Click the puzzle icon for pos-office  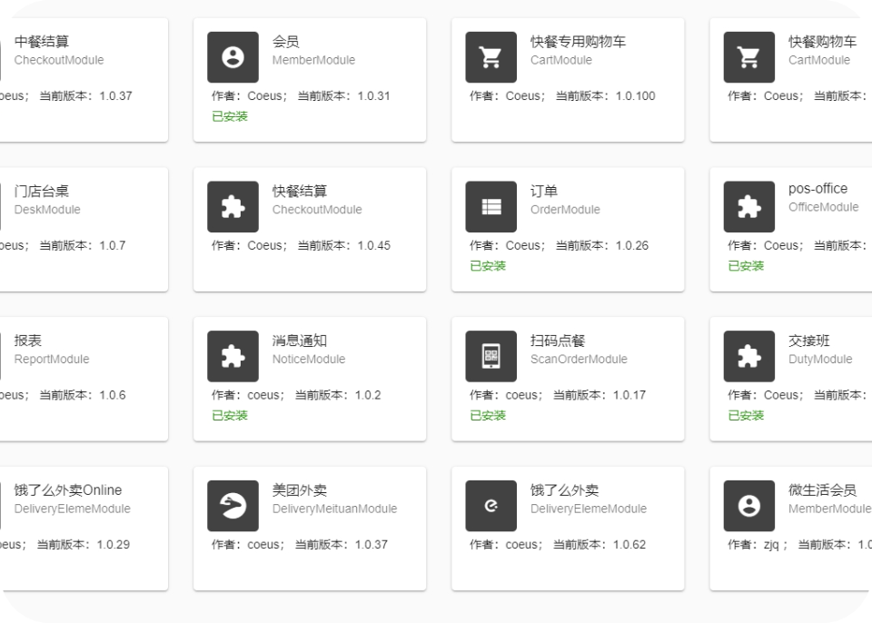[x=748, y=207]
